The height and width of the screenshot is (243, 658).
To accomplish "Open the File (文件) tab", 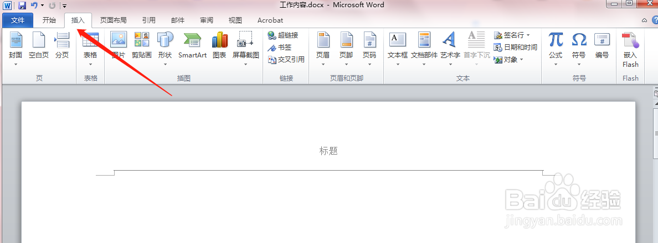I will (x=18, y=20).
